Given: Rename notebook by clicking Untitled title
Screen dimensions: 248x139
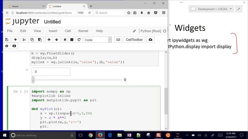Looking at the screenshot, I should pyautogui.click(x=52, y=22).
